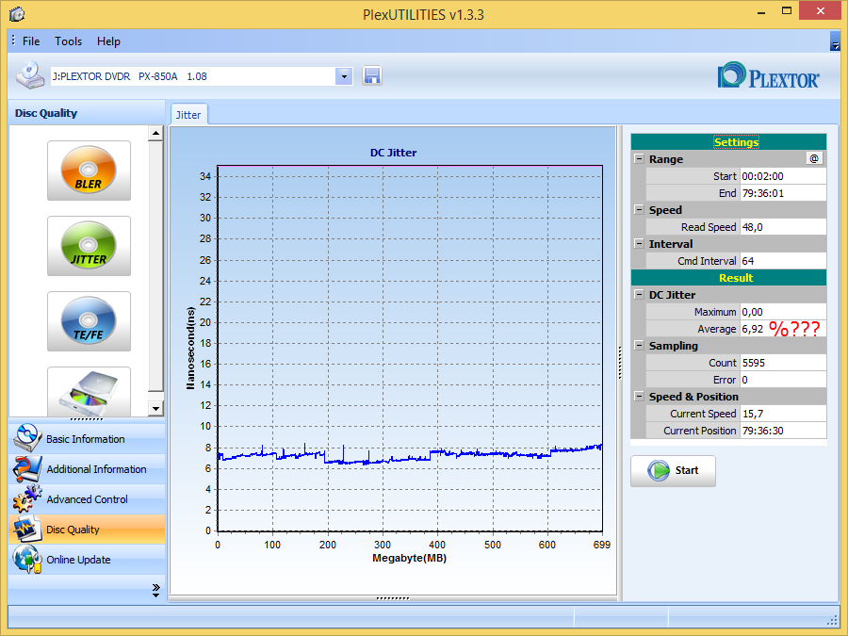This screenshot has width=848, height=636.
Task: Expand the navigation pane overflow chevron
Action: [155, 590]
